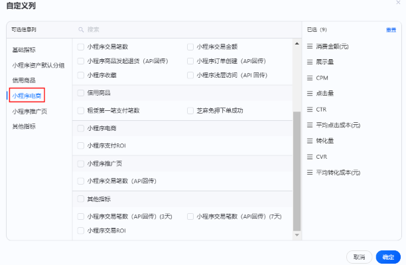The image size is (406, 265).
Task: Go to 小程序推广页 sidebar category
Action: pos(29,112)
